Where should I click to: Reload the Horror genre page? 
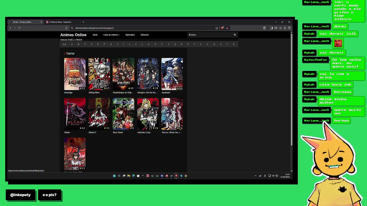point(19,28)
